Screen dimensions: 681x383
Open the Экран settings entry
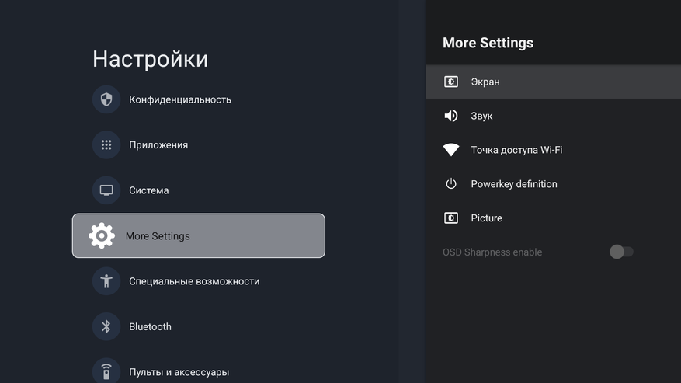click(x=485, y=82)
